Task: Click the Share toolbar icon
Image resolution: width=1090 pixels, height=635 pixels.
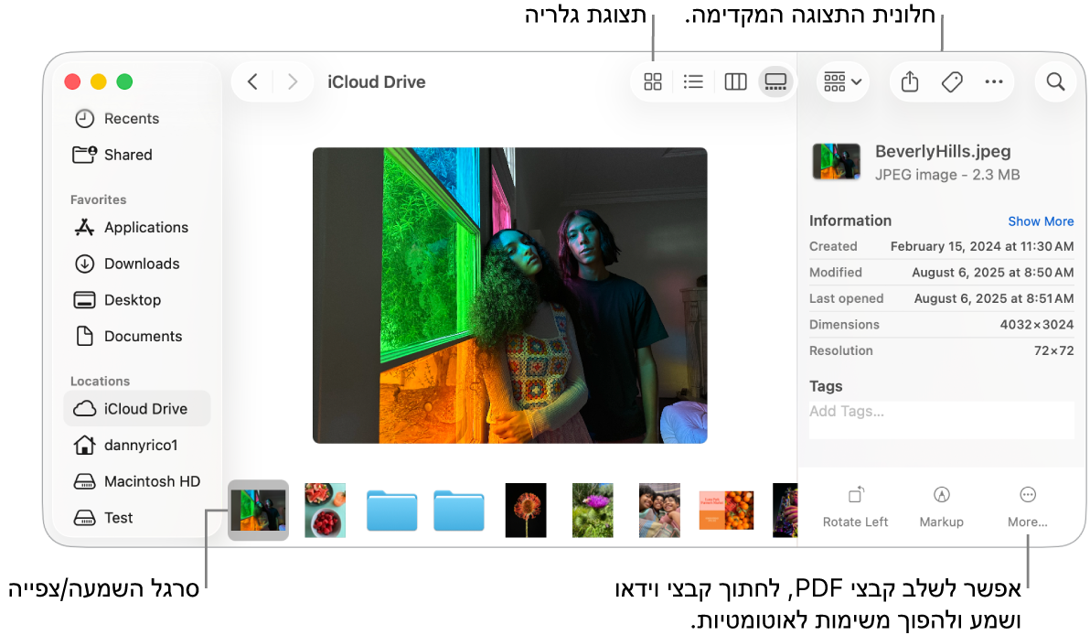Action: click(x=910, y=82)
